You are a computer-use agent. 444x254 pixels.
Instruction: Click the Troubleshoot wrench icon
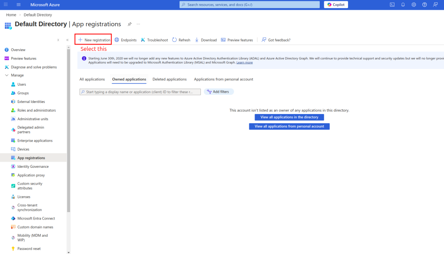point(143,40)
